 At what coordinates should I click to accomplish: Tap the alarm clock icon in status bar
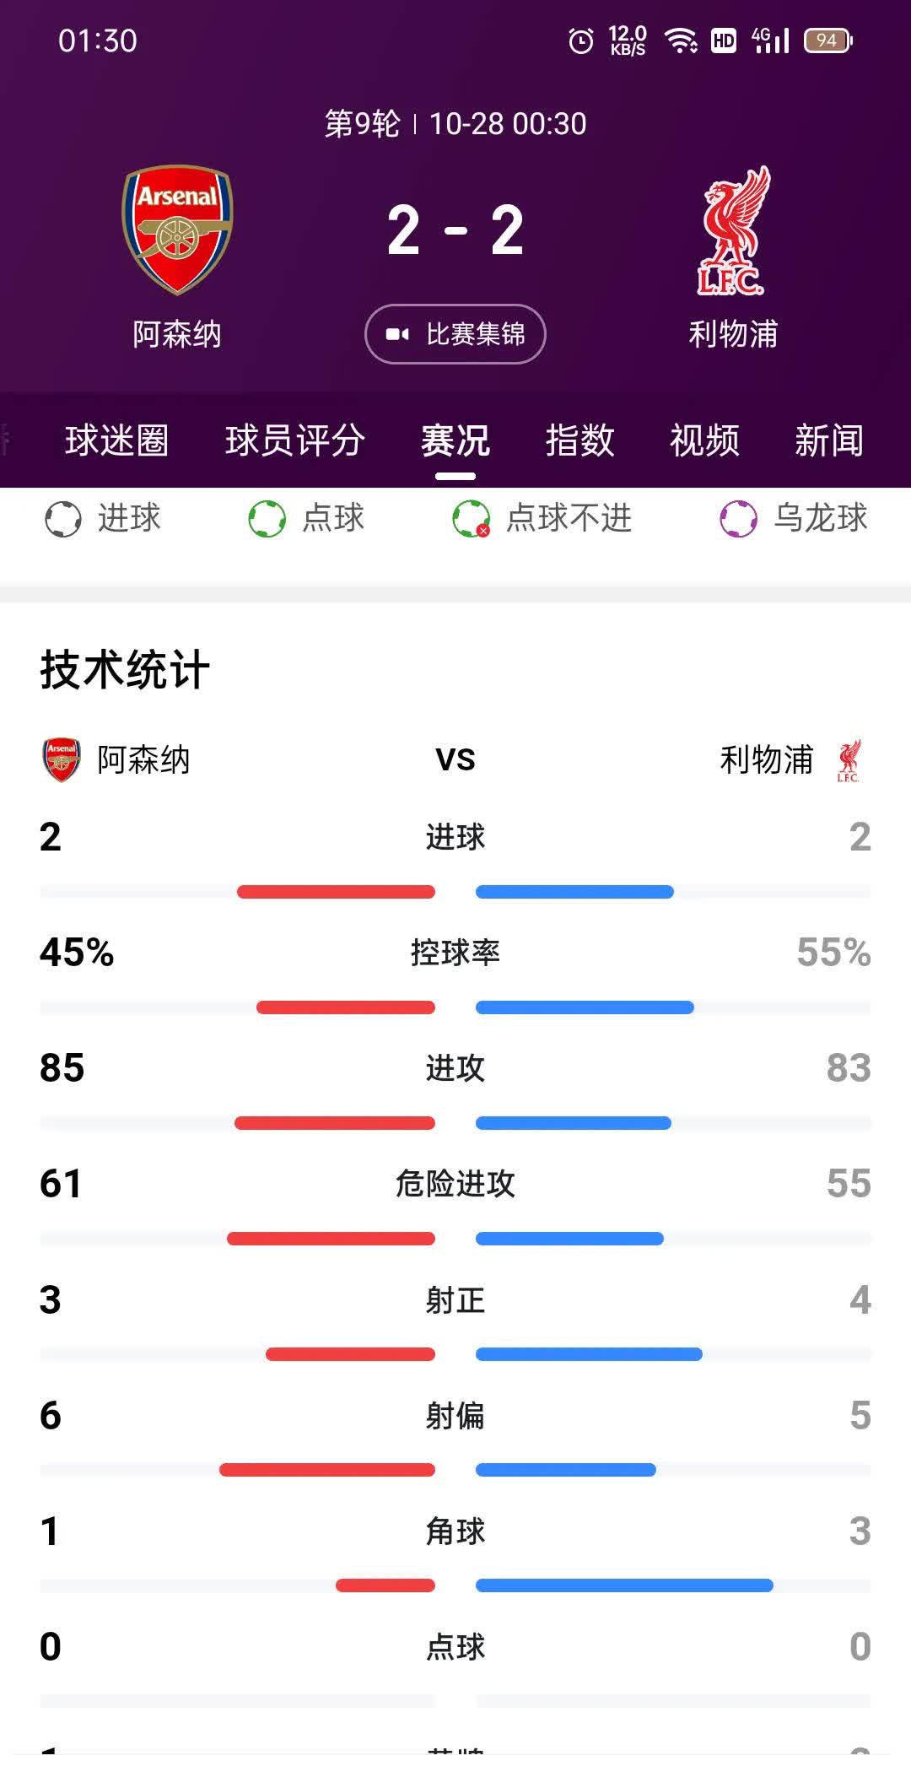(580, 37)
